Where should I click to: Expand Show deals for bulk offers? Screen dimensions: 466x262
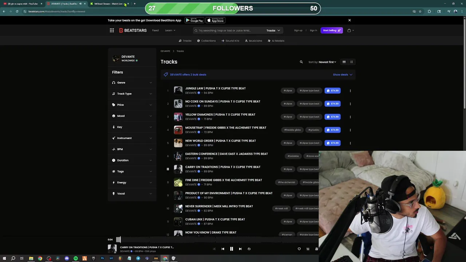coord(343,75)
